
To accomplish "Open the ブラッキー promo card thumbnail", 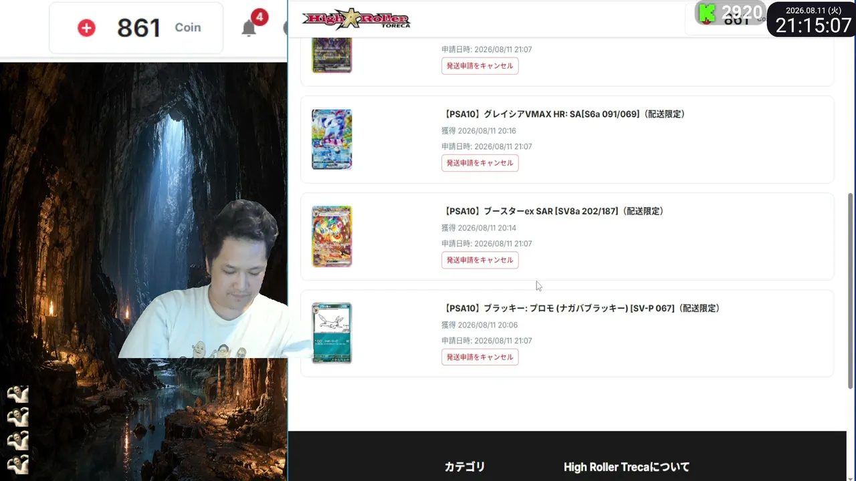I will coord(332,333).
